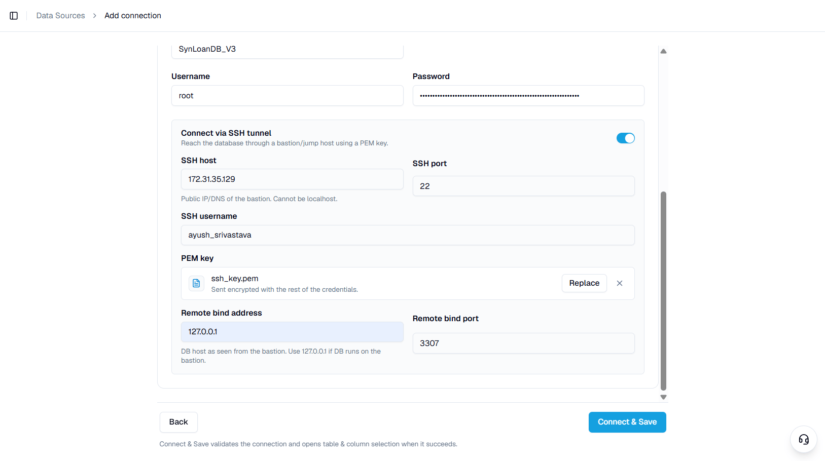
Task: Disable the Connect via SSH tunnel switch
Action: [625, 138]
